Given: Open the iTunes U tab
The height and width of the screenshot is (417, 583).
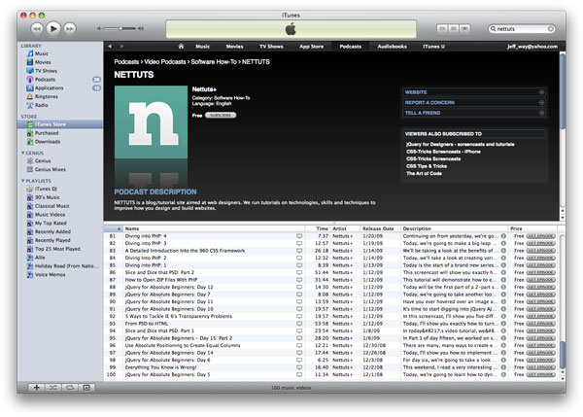Looking at the screenshot, I should [433, 47].
